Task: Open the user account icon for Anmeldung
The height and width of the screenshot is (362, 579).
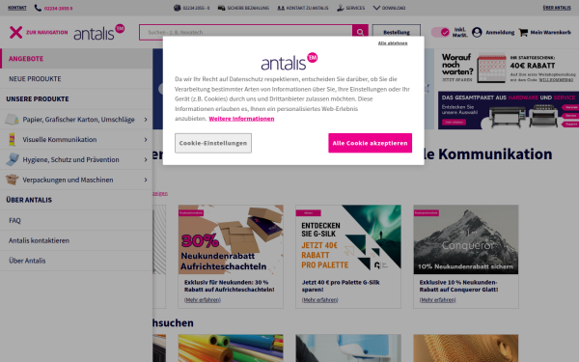Action: click(x=477, y=32)
